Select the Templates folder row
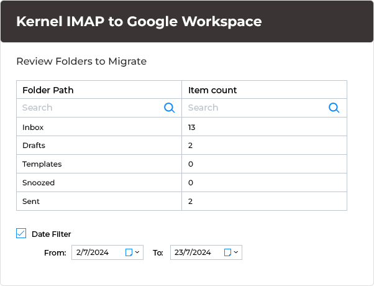The width and height of the screenshot is (374, 286). coord(181,164)
